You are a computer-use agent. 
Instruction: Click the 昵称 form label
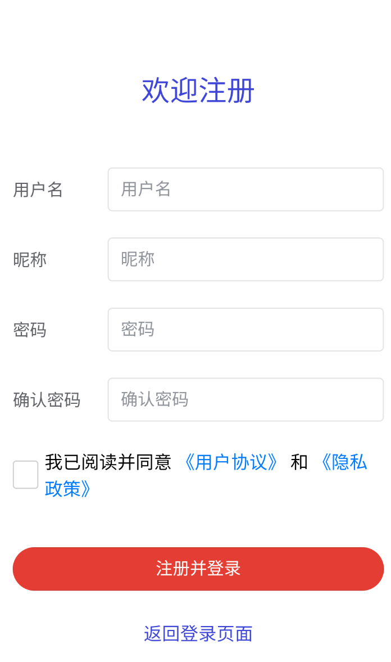tap(30, 260)
